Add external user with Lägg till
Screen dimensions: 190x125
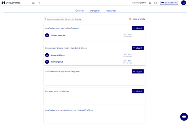pos(138,48)
